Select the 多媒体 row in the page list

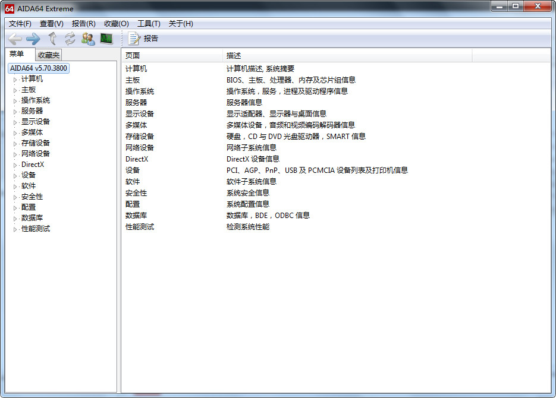[136, 125]
